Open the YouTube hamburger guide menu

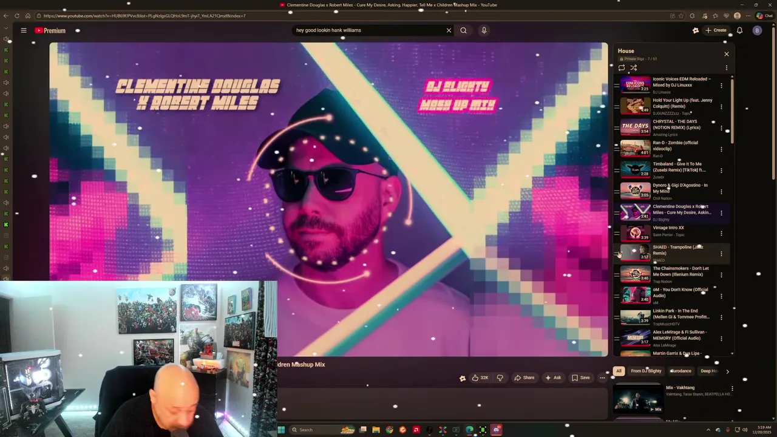coord(24,30)
